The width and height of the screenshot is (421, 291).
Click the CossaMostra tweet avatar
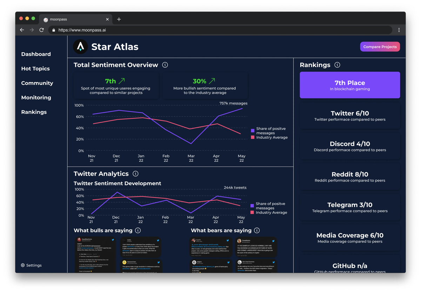pyautogui.click(x=239, y=241)
